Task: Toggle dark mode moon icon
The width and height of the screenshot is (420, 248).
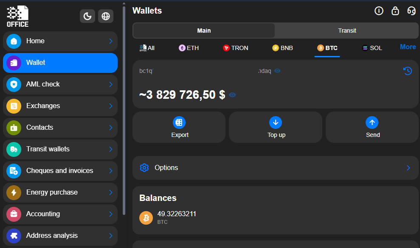Action: pyautogui.click(x=87, y=16)
